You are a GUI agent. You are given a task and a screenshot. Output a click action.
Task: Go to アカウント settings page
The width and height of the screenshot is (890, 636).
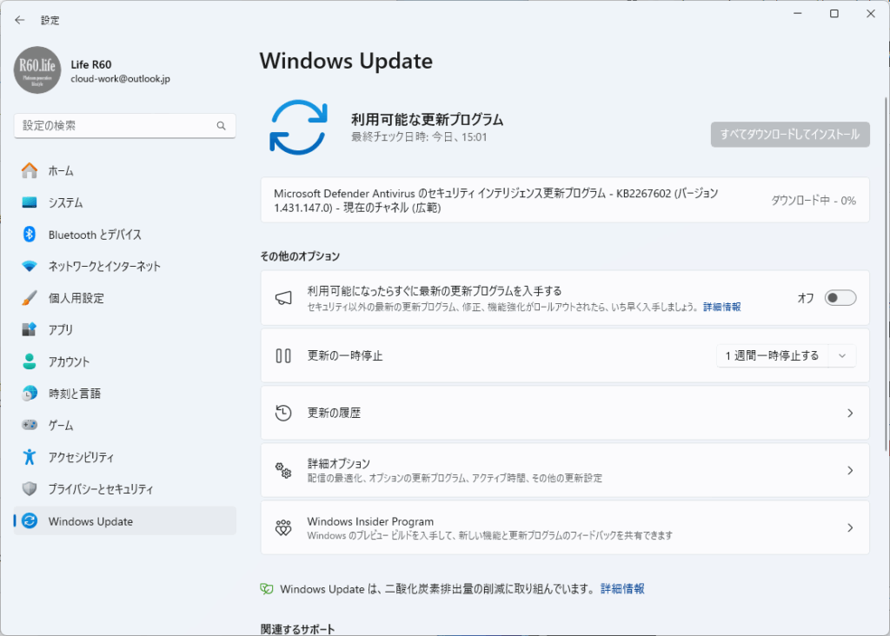(69, 362)
